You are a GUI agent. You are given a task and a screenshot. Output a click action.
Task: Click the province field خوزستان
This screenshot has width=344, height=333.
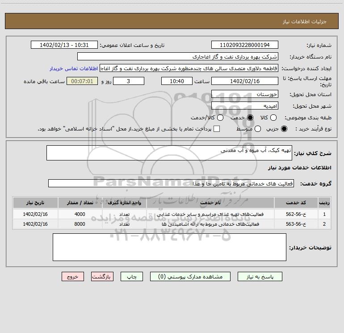point(245,94)
